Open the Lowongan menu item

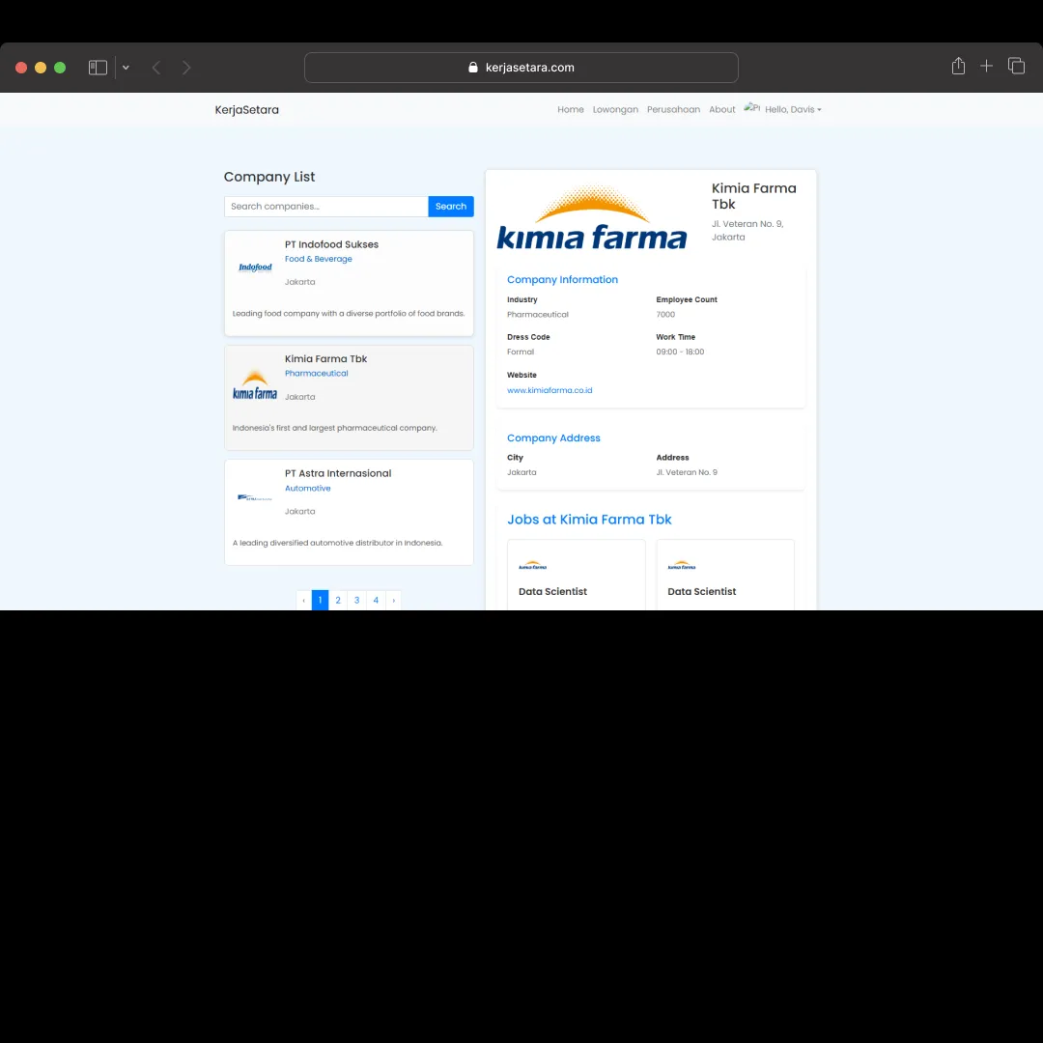(615, 110)
